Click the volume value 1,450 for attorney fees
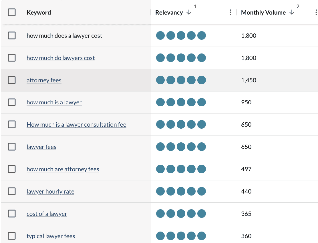This screenshot has width=318, height=243. tap(249, 80)
